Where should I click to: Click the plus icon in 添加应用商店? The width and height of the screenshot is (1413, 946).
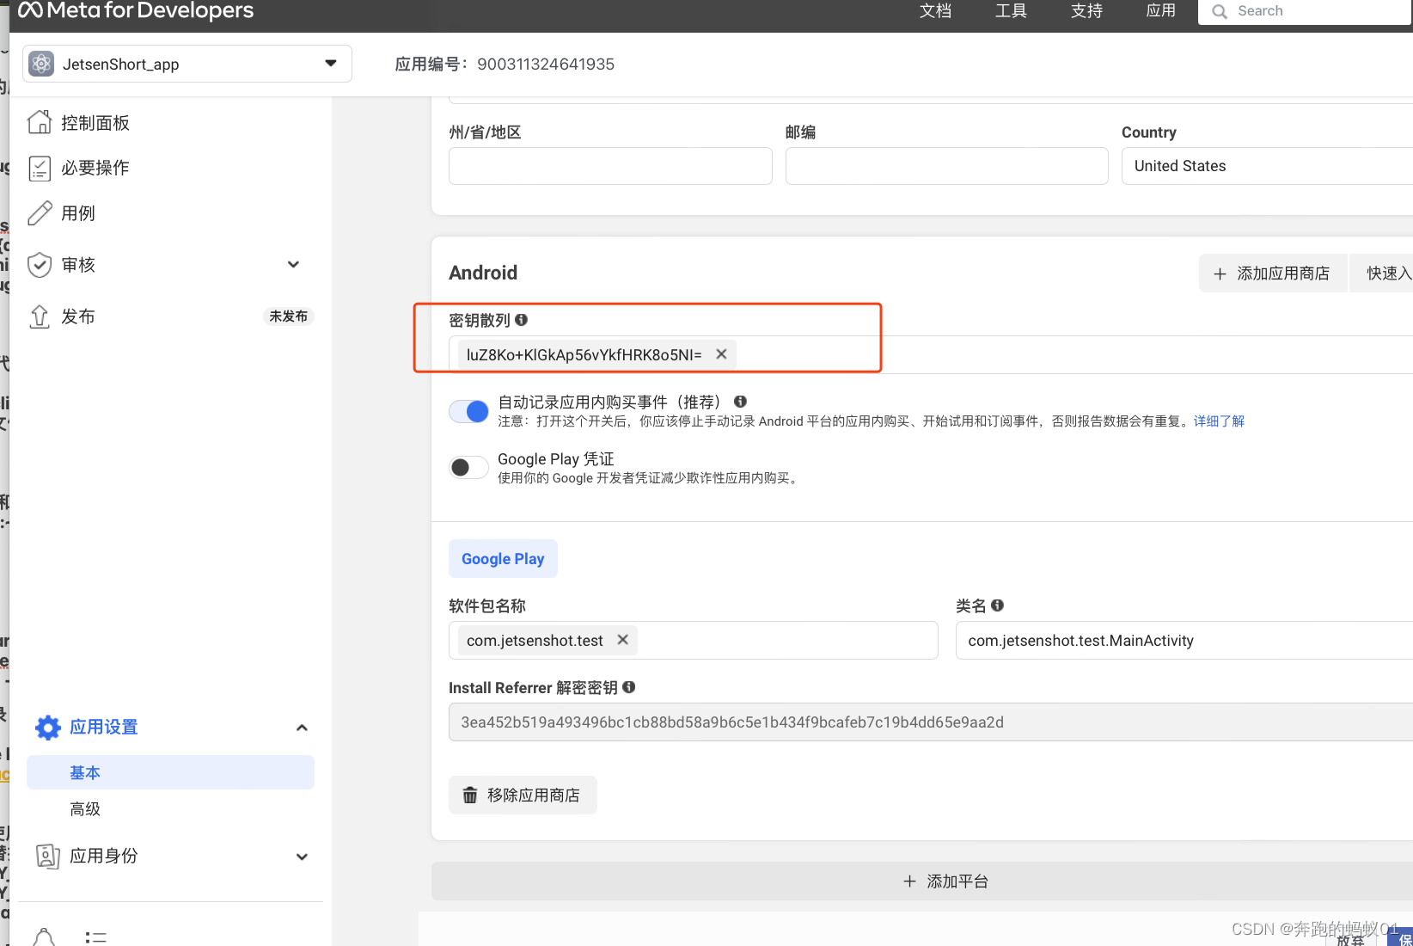(x=1220, y=273)
